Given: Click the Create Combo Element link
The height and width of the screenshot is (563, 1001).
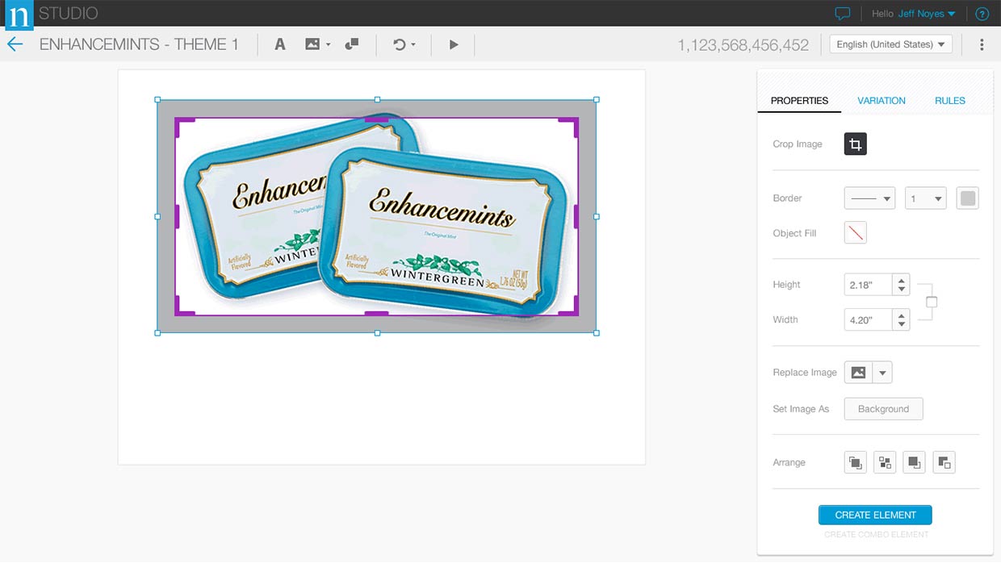Looking at the screenshot, I should (876, 534).
